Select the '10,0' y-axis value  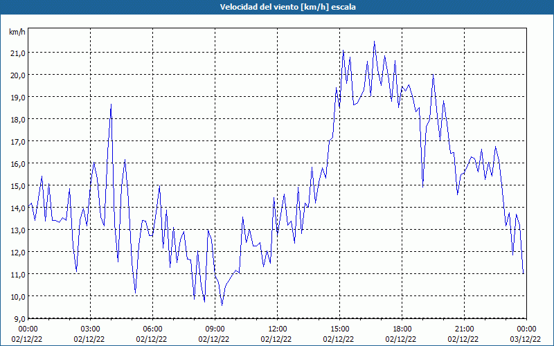coord(17,297)
